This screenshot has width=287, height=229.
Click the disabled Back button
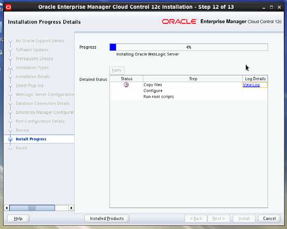pos(196,219)
